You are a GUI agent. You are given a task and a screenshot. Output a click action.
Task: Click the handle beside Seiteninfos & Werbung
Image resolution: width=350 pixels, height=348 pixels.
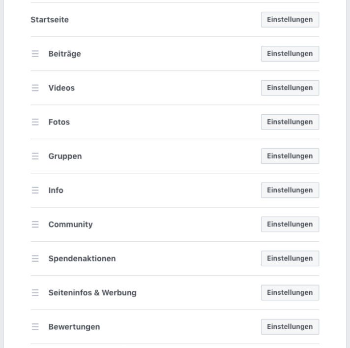tap(35, 292)
